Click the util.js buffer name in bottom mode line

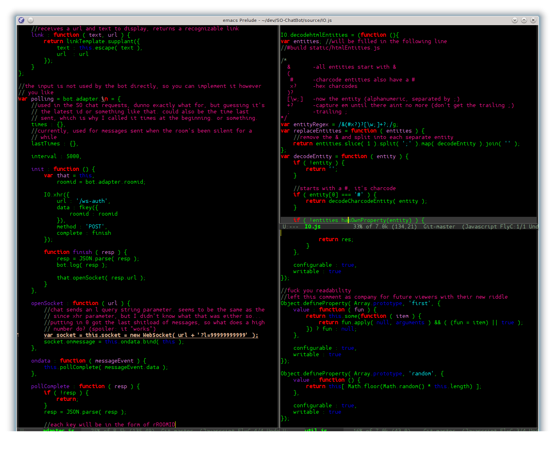(x=316, y=430)
